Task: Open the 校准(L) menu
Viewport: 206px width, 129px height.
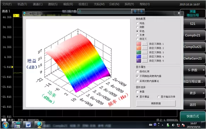Action: pos(83,4)
